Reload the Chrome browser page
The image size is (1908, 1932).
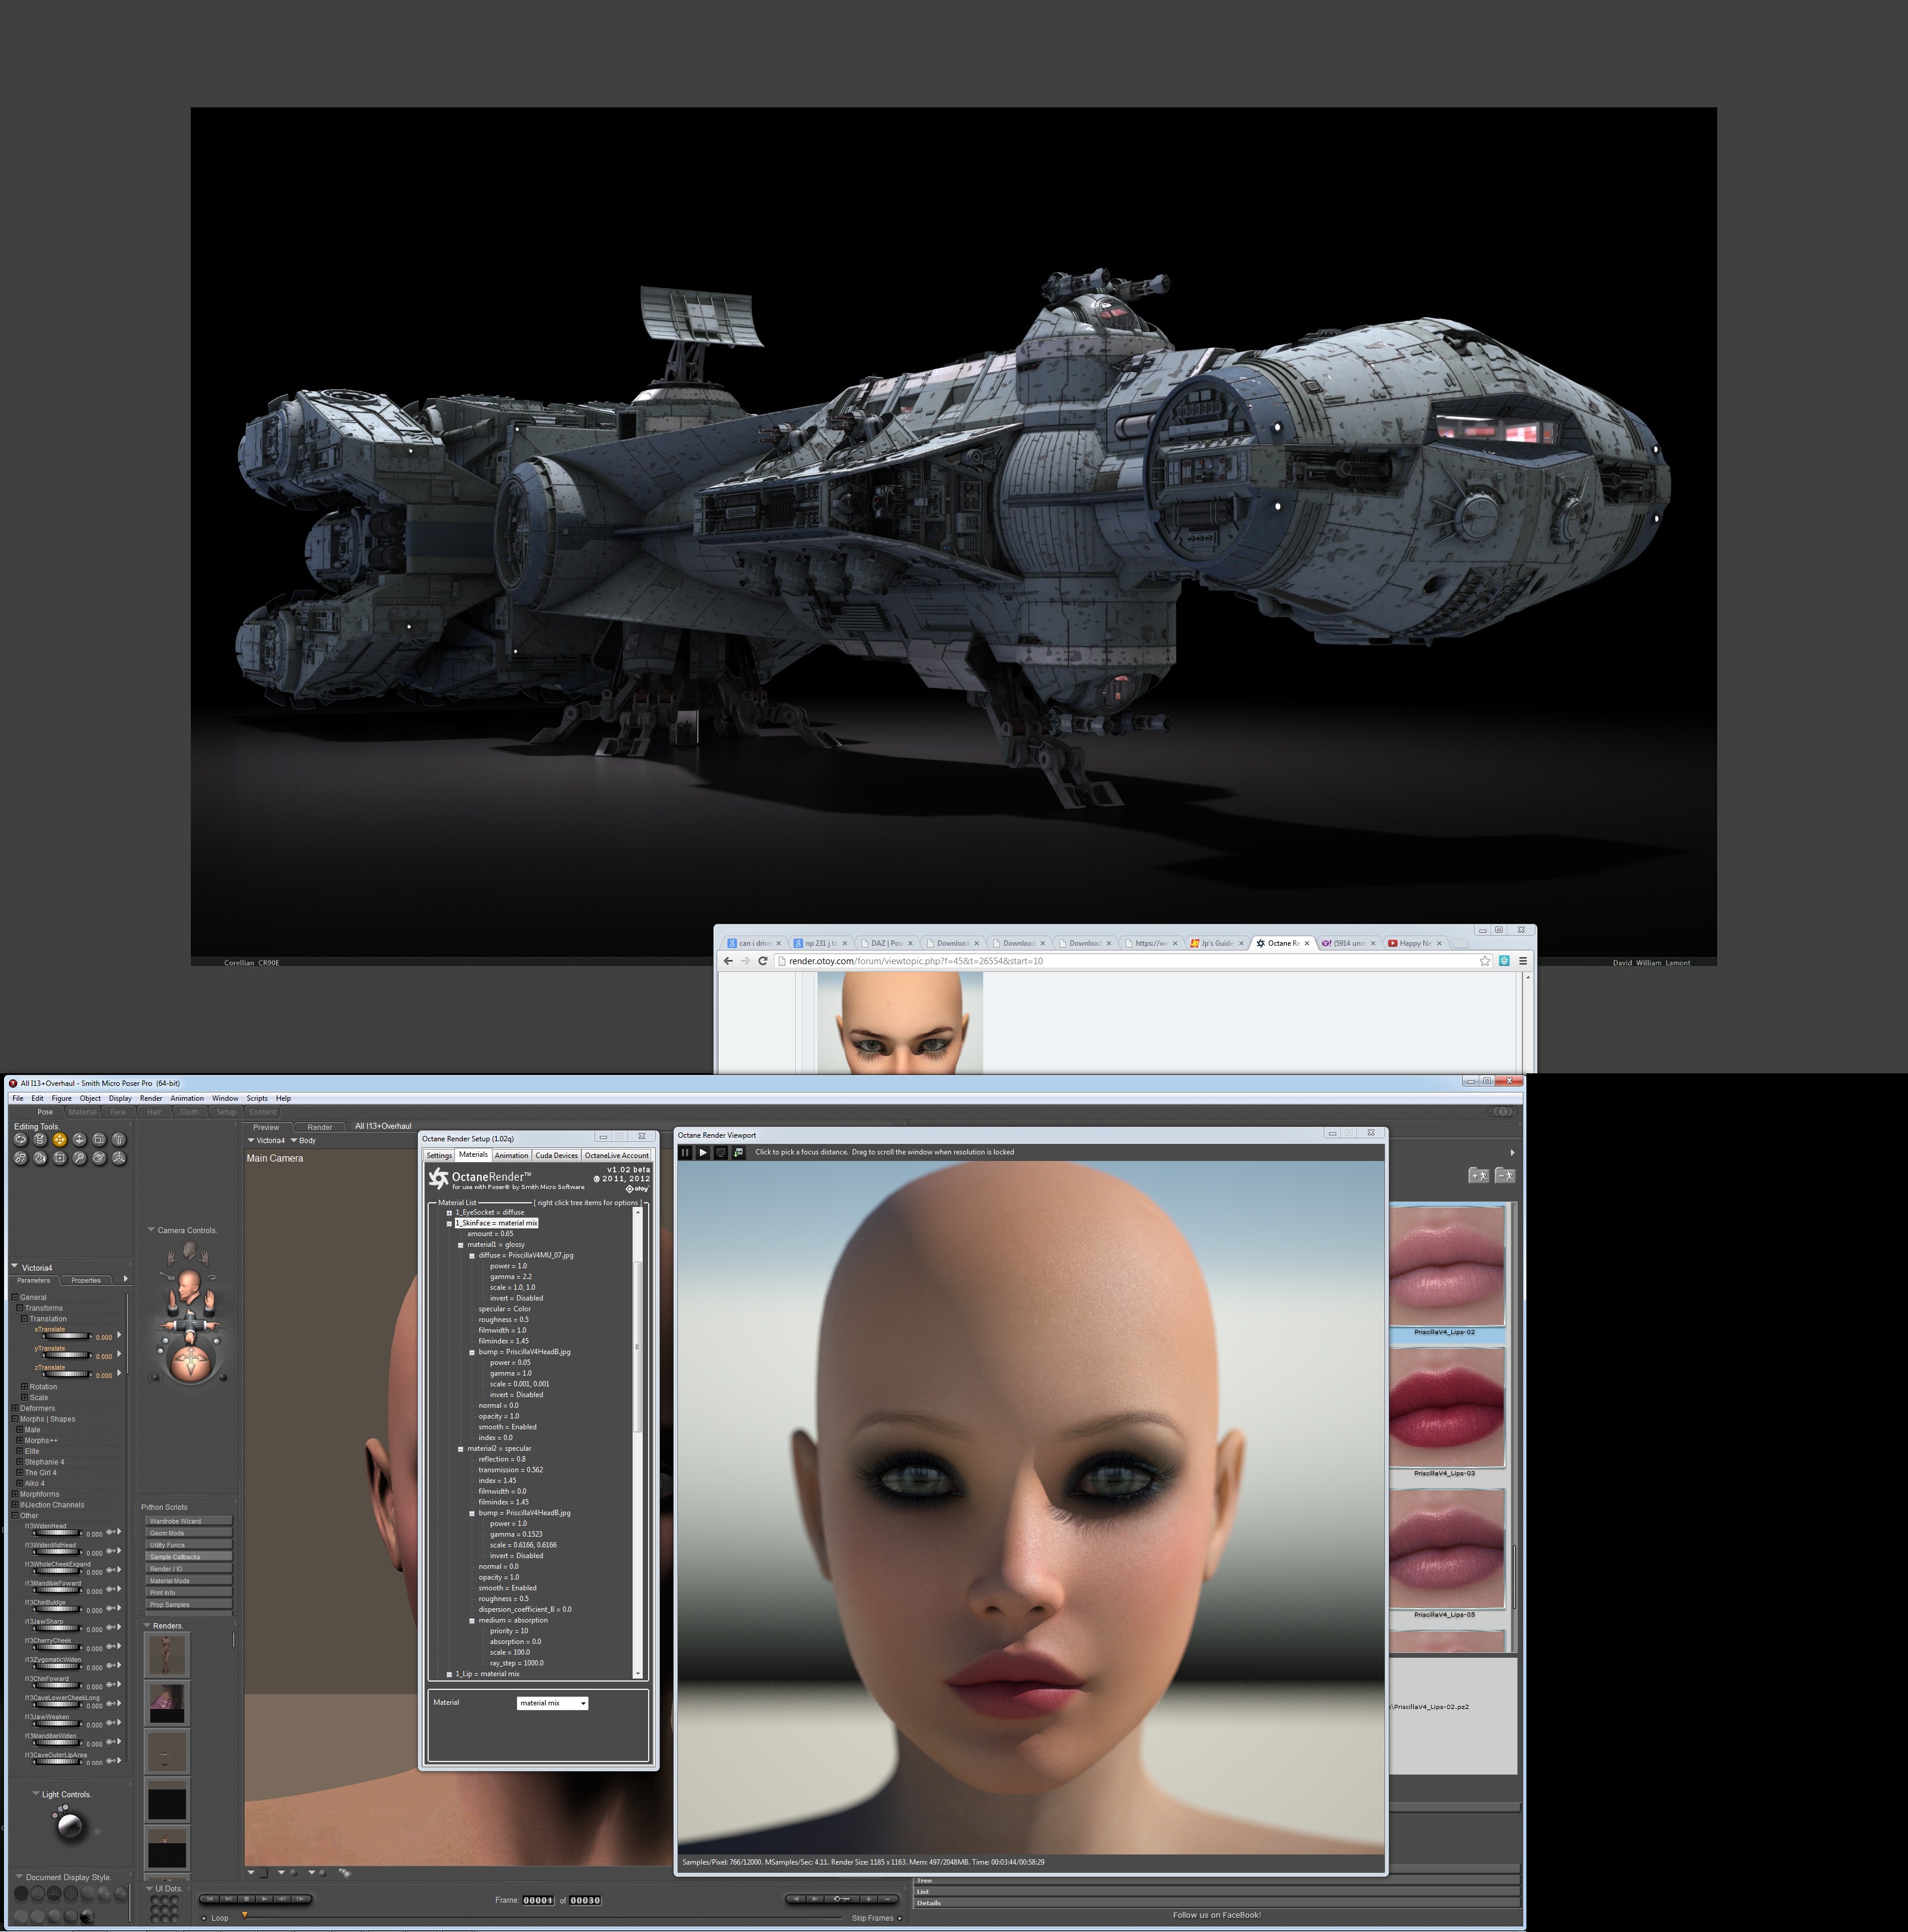763,961
